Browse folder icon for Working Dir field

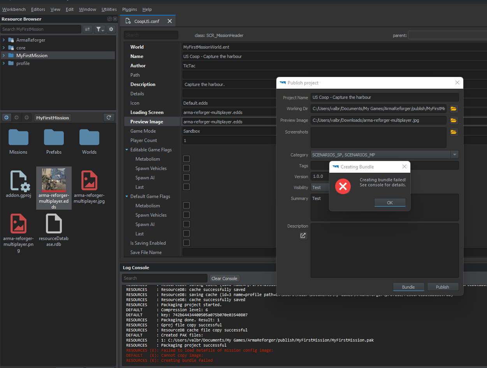click(454, 109)
